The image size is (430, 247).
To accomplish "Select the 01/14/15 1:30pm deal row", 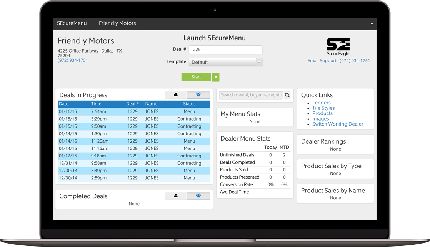I will pos(134,134).
